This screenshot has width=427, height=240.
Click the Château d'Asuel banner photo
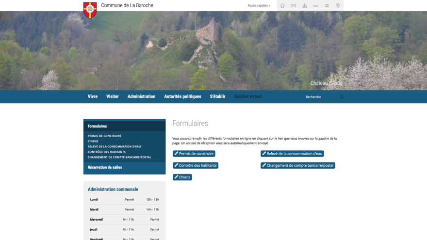[x=213, y=50]
